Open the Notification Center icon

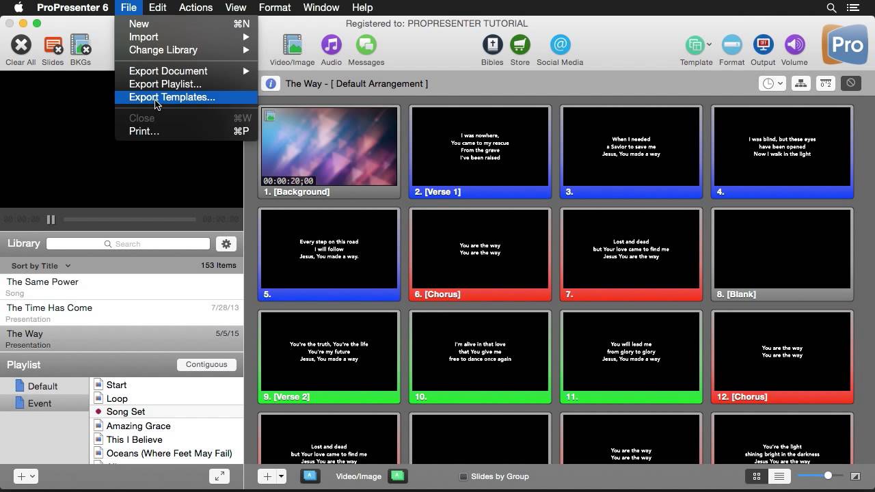pyautogui.click(x=852, y=8)
